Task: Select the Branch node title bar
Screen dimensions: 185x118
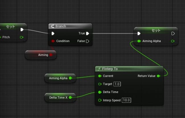Action: [70, 26]
